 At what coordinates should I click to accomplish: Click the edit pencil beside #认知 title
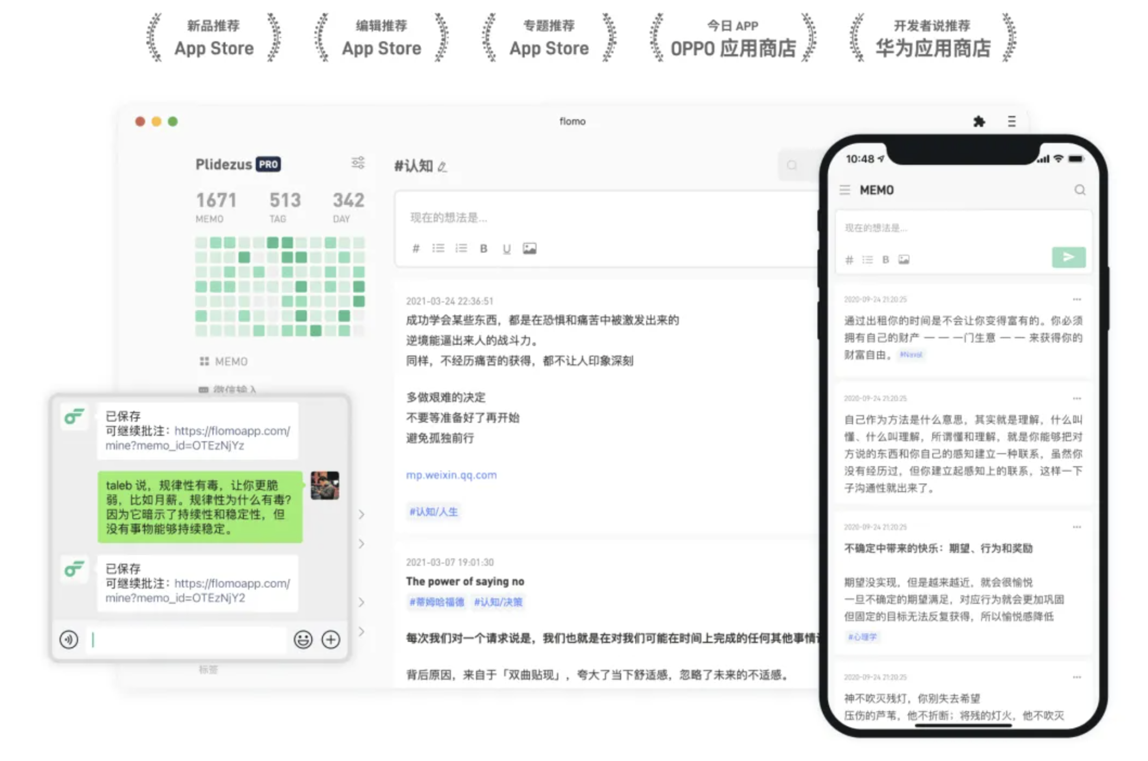(x=442, y=167)
